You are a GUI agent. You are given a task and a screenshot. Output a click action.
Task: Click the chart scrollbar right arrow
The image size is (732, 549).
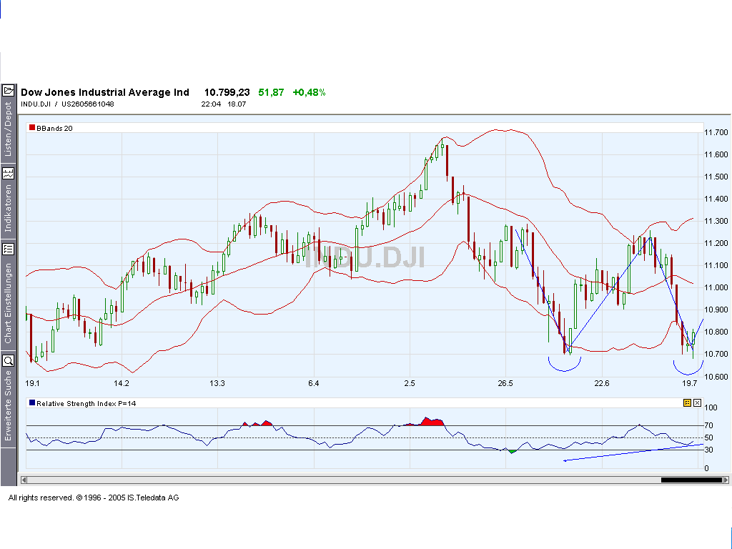tap(726, 480)
